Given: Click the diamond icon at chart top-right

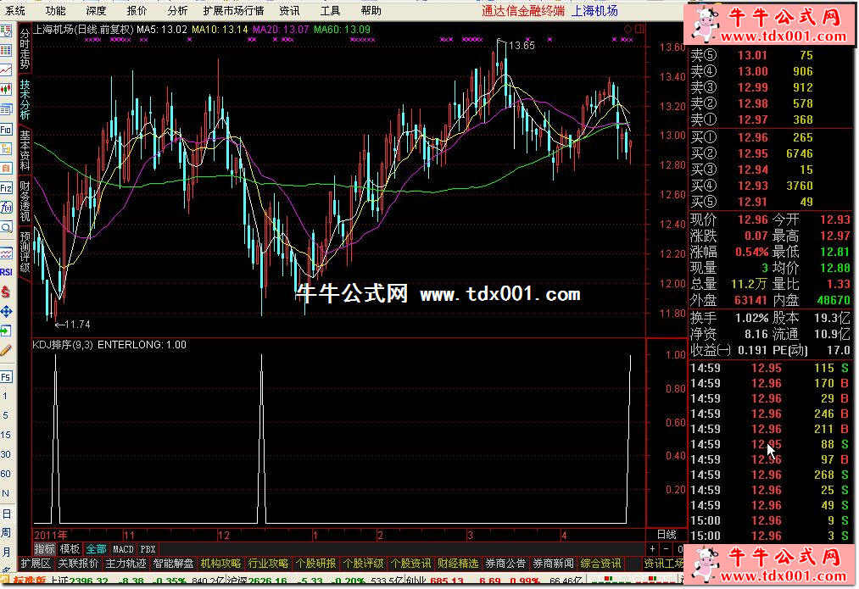Looking at the screenshot, I should click(x=628, y=29).
